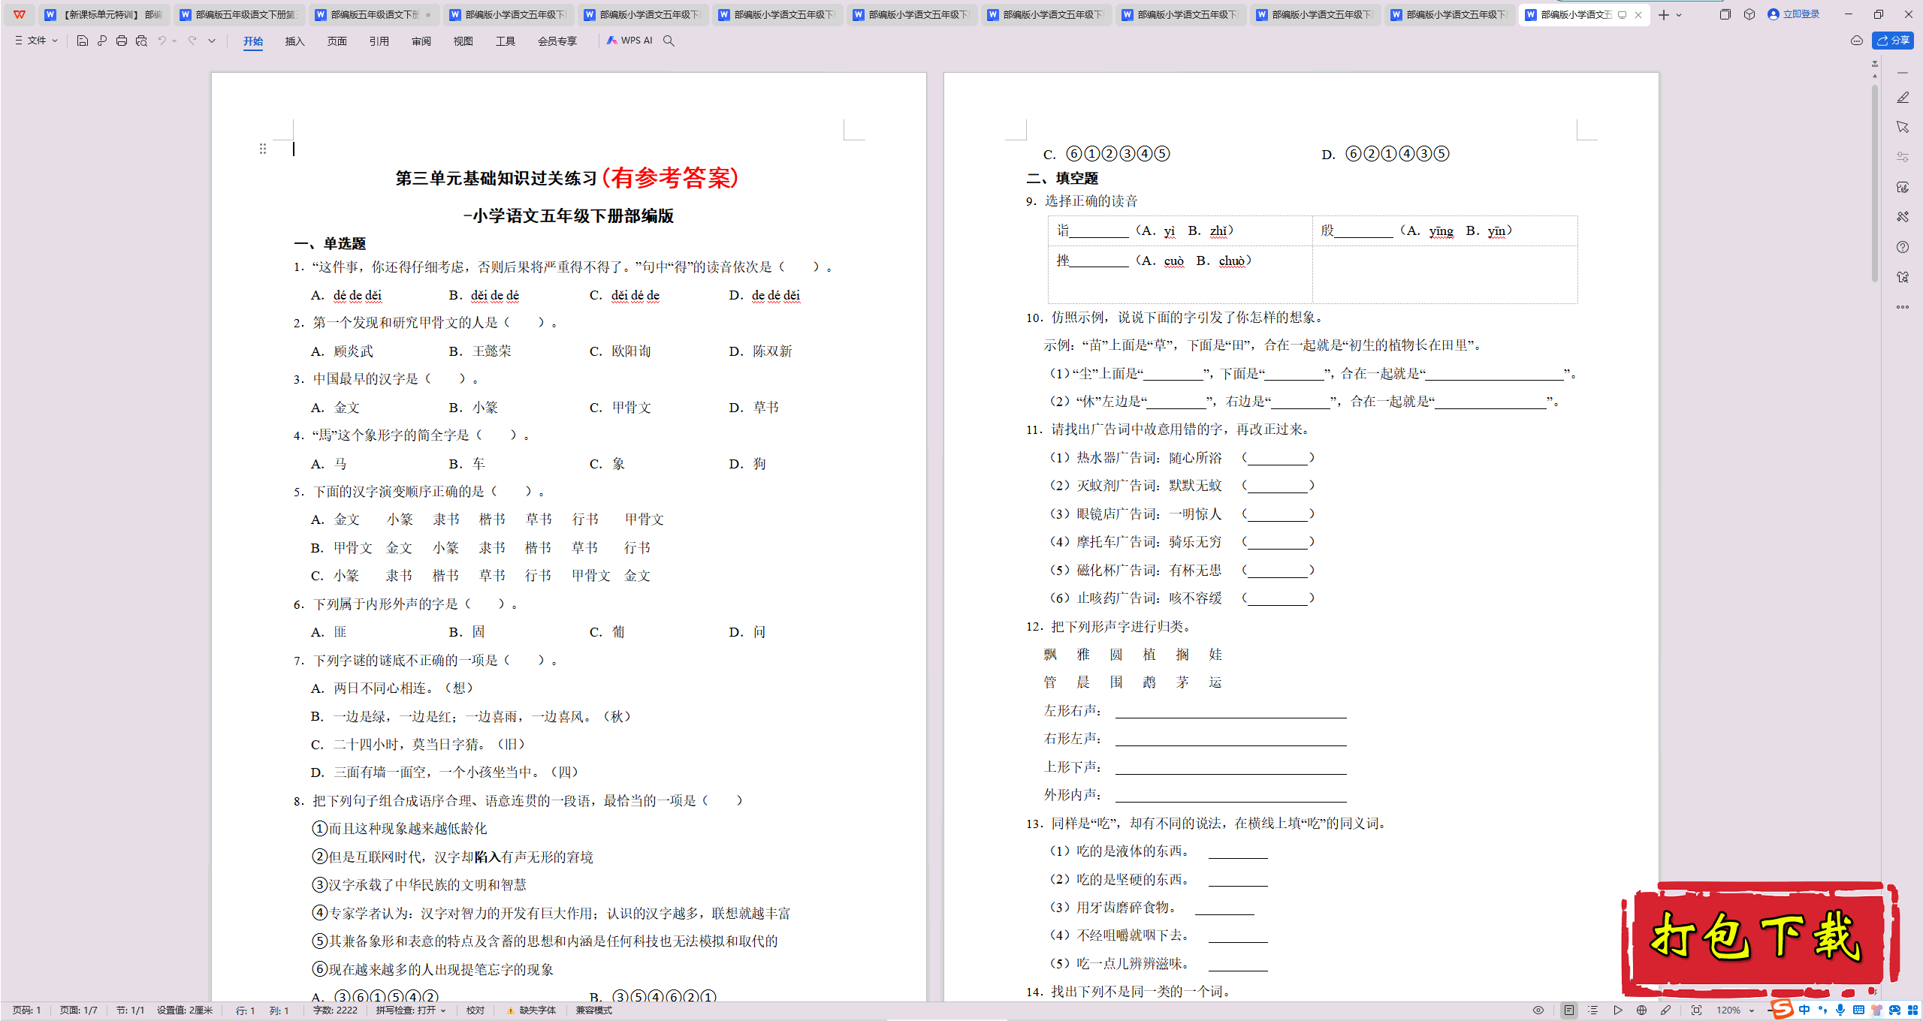The height and width of the screenshot is (1021, 1923).
Task: Add a new document tab with plus
Action: [1664, 15]
